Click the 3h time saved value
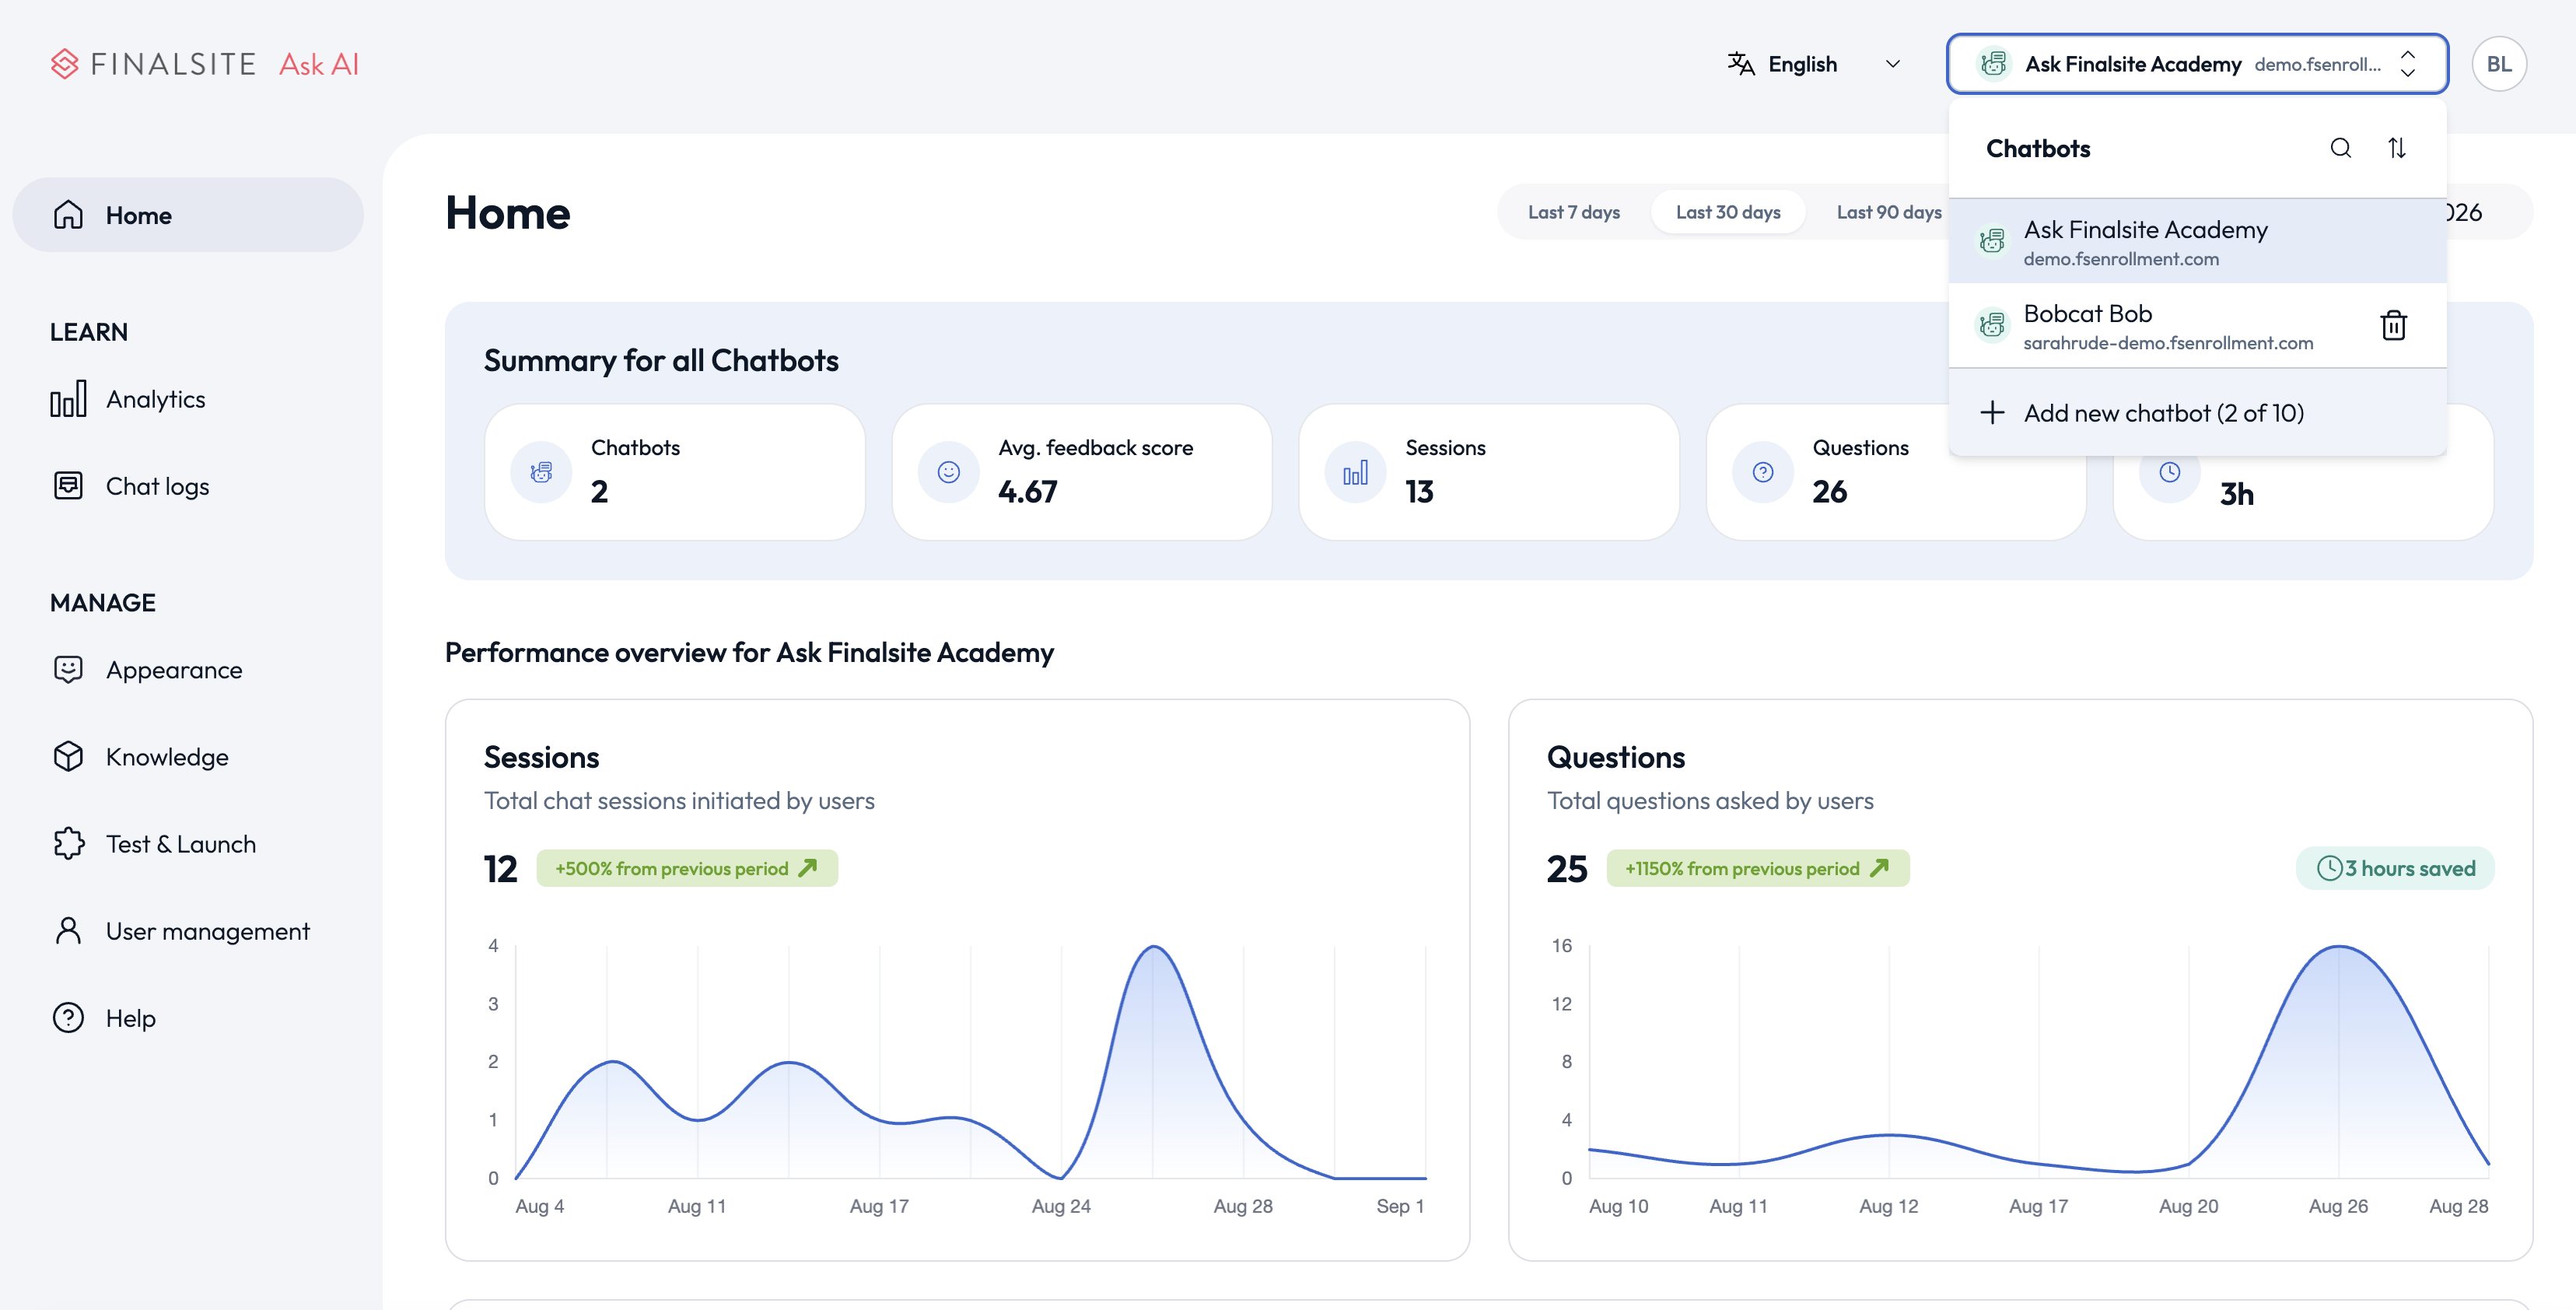This screenshot has height=1310, width=2576. pyautogui.click(x=2236, y=494)
